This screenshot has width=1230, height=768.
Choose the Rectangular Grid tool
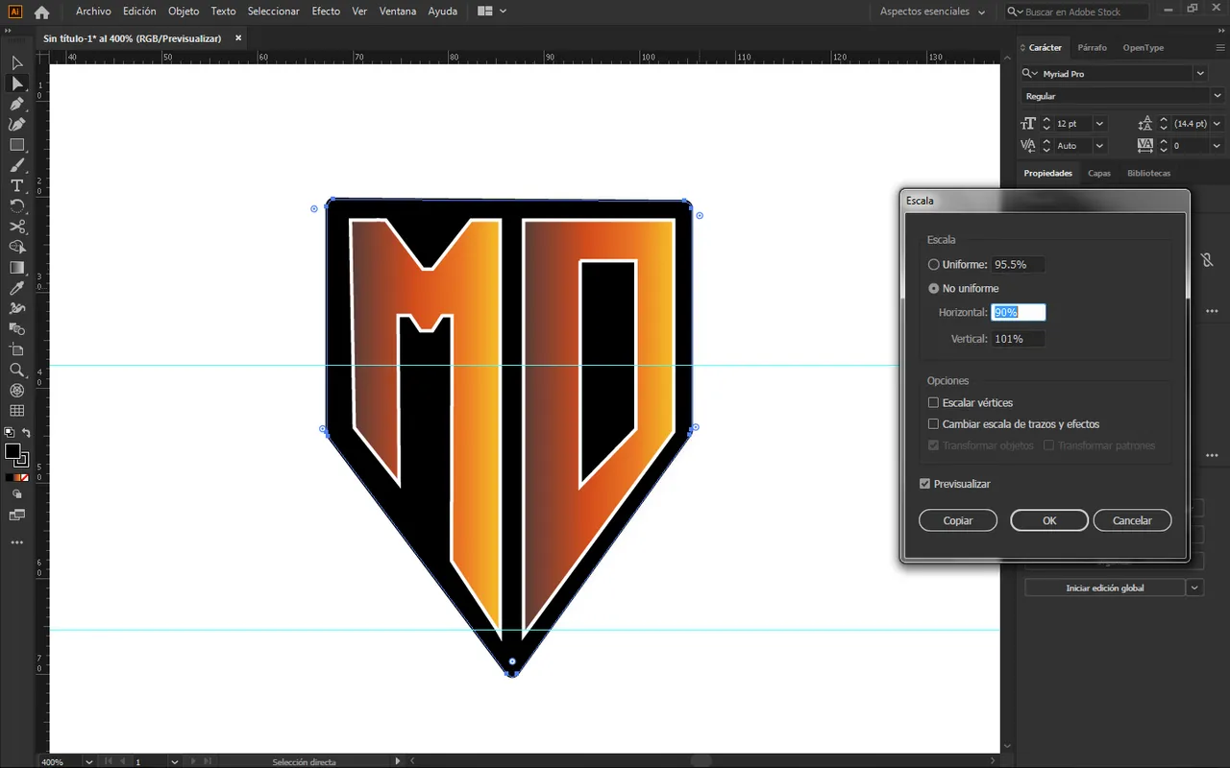pyautogui.click(x=17, y=411)
